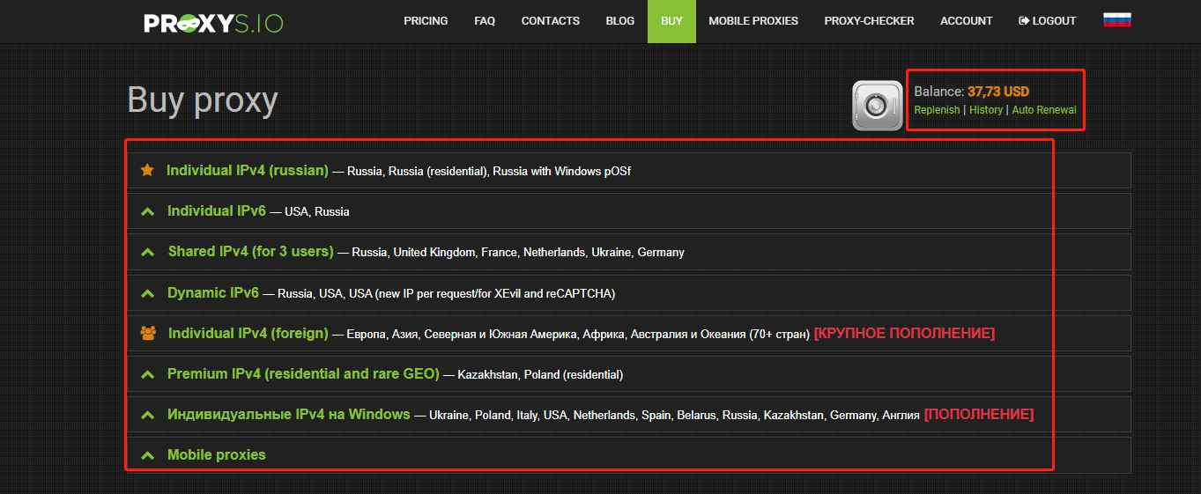Select Mobile Proxies in the top navigation

click(752, 21)
